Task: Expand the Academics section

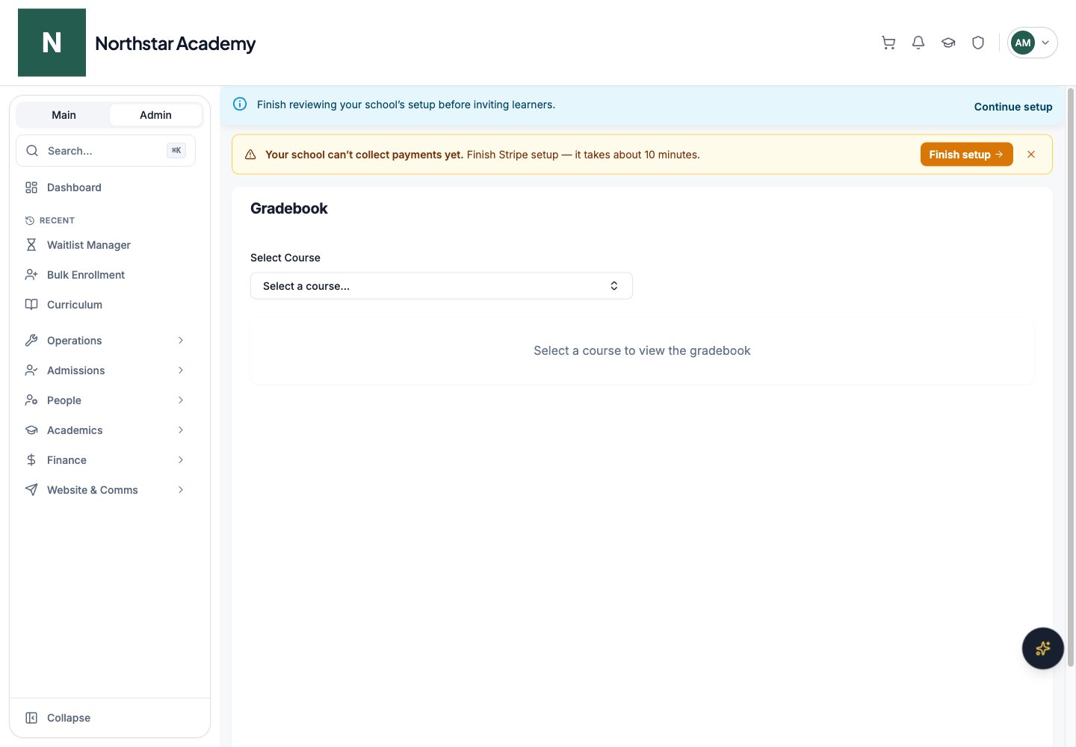Action: click(105, 430)
